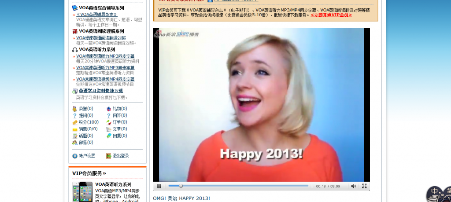
Task: Open 英语学习资料快捷下载 link
Action: (x=101, y=91)
